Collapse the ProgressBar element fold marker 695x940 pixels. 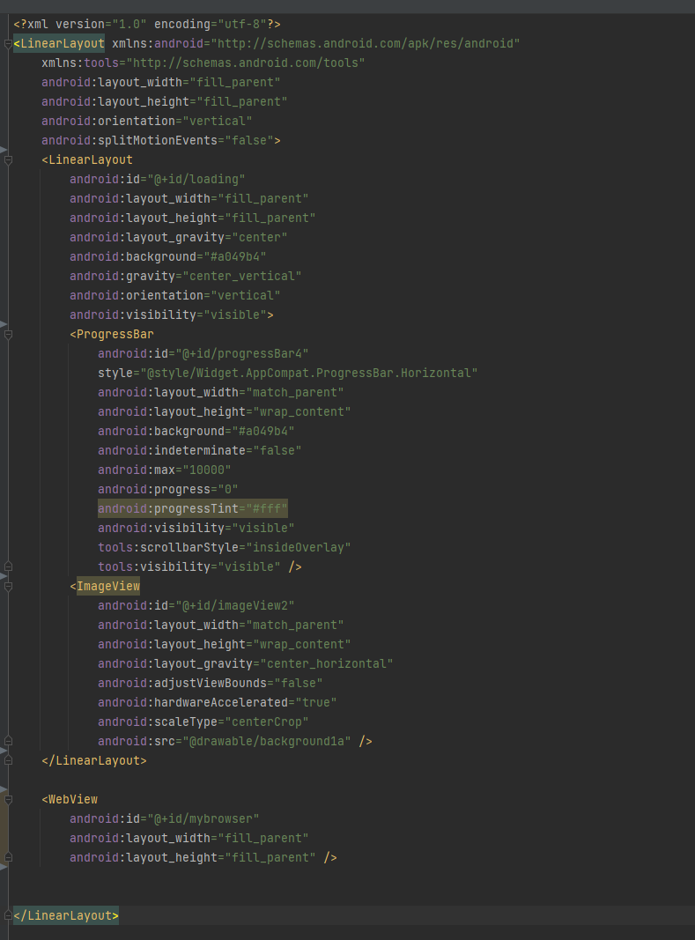click(8, 335)
